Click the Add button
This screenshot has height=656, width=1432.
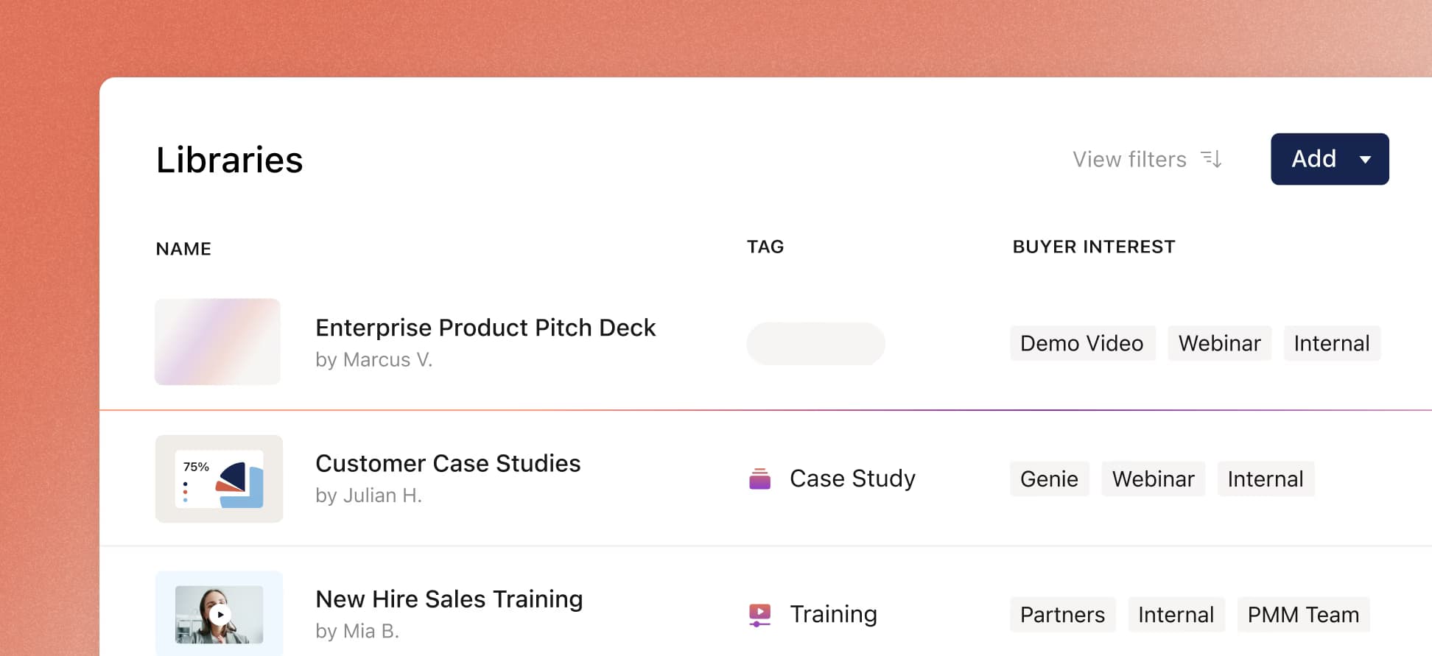[x=1313, y=159]
